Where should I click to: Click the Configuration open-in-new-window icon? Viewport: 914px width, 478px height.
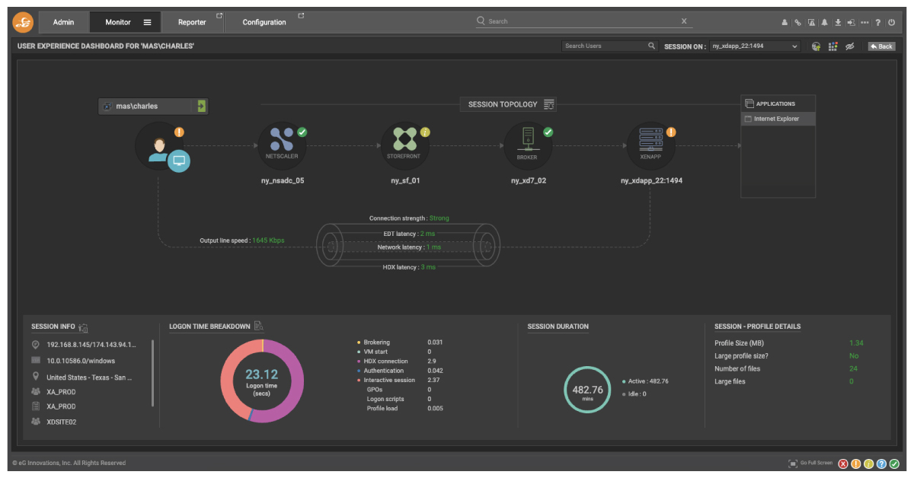point(301,16)
